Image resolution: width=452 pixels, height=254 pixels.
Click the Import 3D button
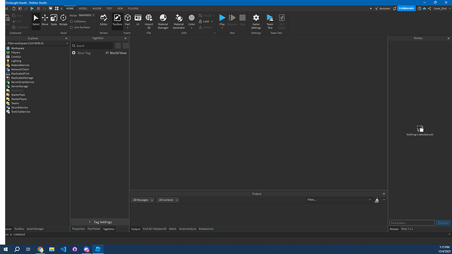click(149, 22)
